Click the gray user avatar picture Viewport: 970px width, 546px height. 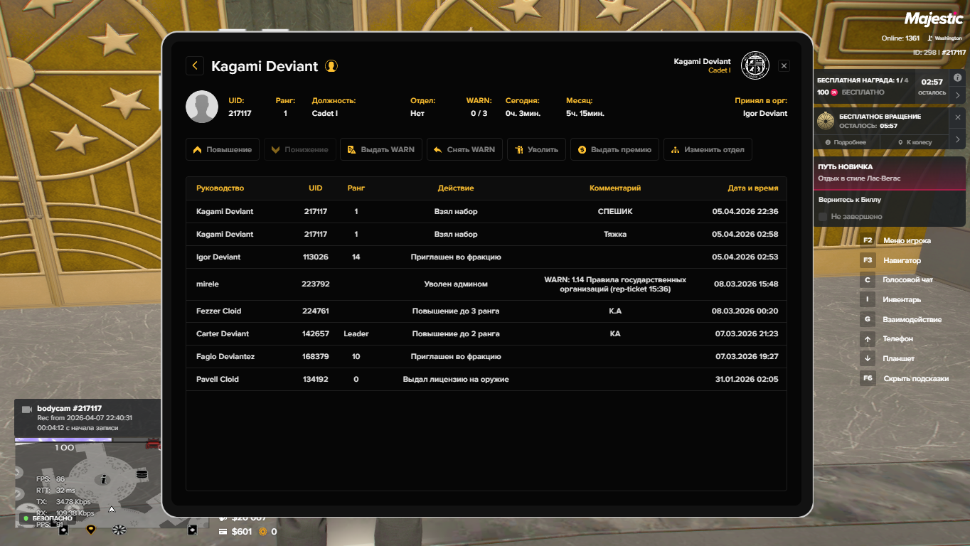pos(201,107)
